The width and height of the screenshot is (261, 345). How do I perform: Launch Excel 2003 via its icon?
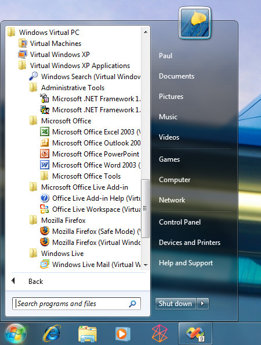[x=45, y=131]
